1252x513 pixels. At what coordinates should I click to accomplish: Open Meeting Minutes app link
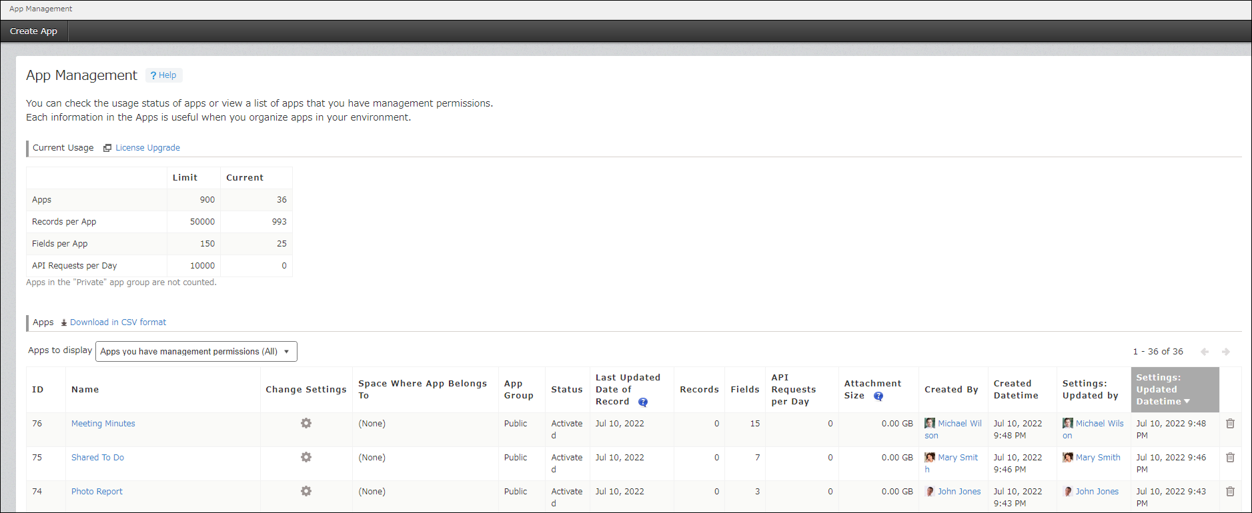pos(103,424)
